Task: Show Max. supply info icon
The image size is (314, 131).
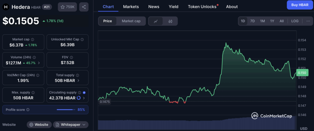Action: [x=33, y=93]
